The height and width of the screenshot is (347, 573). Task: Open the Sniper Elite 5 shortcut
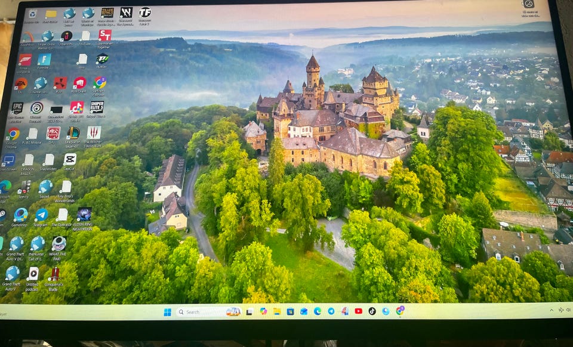pyautogui.click(x=97, y=107)
